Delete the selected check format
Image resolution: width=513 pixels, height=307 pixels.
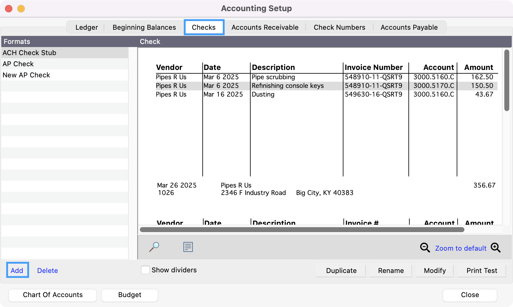click(47, 270)
